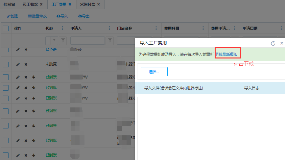Tick the checkbox of the first 已到账 row
This screenshot has height=160, width=285.
6,77
